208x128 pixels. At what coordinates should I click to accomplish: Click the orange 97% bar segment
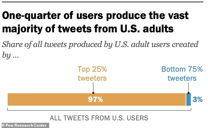97,100
